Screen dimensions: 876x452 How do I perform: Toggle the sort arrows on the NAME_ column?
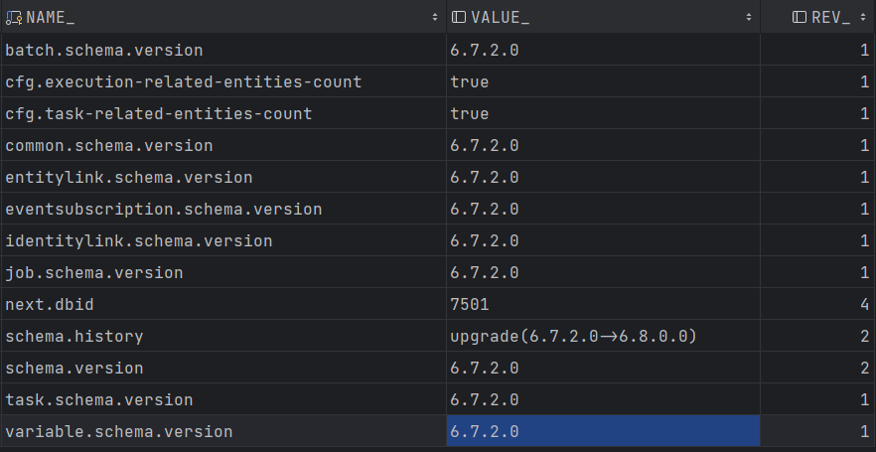point(435,18)
